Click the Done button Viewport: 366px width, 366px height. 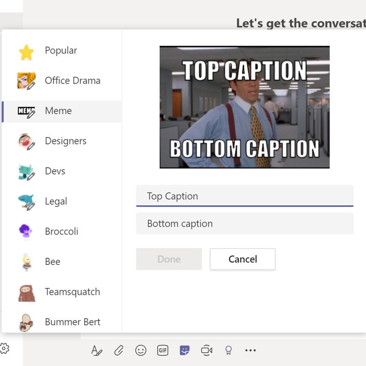tap(169, 259)
